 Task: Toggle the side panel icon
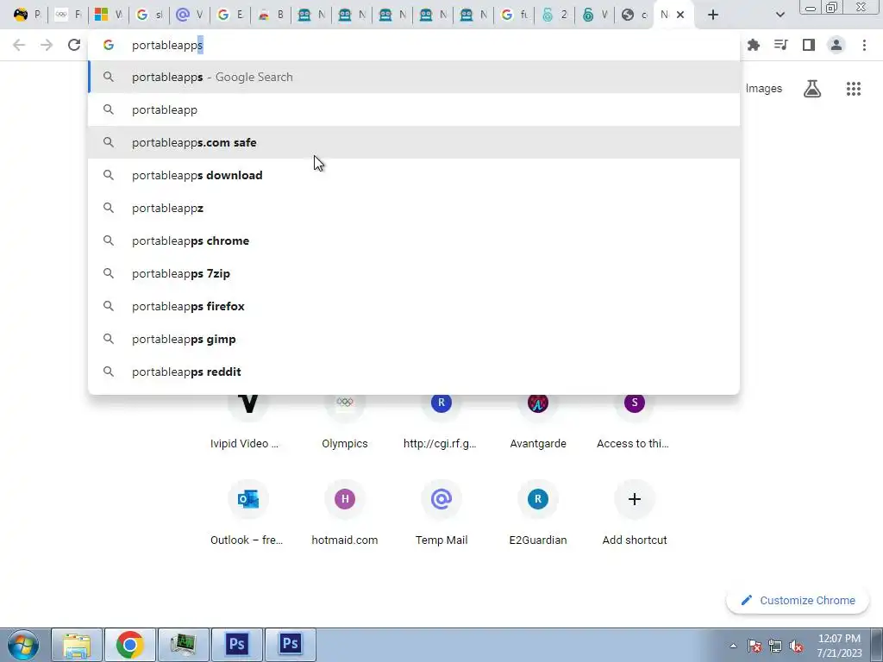click(809, 45)
